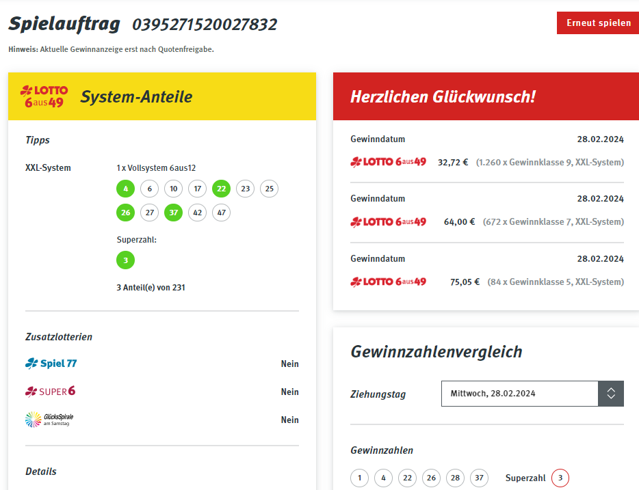The image size is (639, 490).
Task: Click '672 x Gewinnklasse 7, XXL-System' text
Action: pyautogui.click(x=553, y=222)
